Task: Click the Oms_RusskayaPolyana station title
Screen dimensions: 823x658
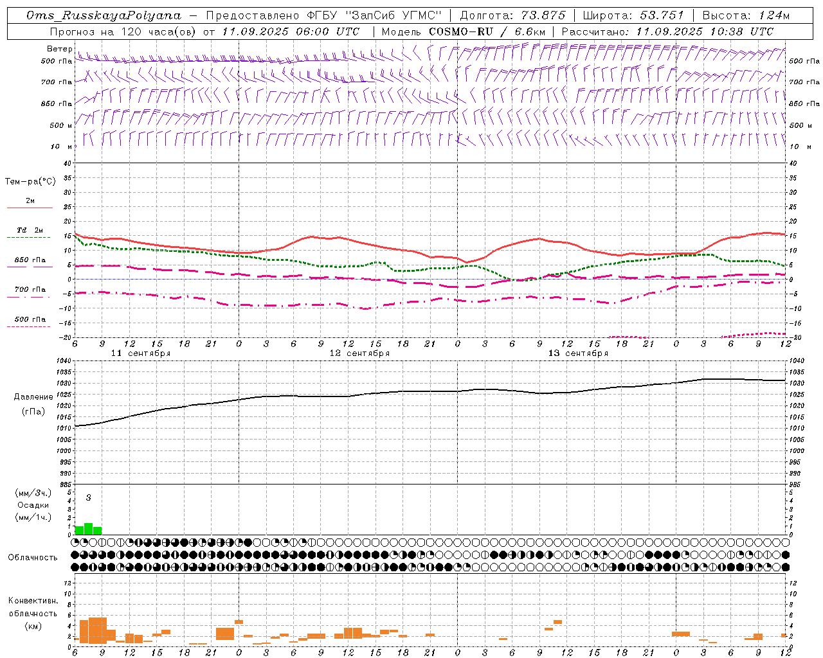Action: click(x=104, y=15)
